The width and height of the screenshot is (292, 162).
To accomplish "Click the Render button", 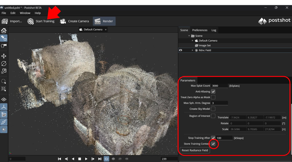I will pos(104,21).
